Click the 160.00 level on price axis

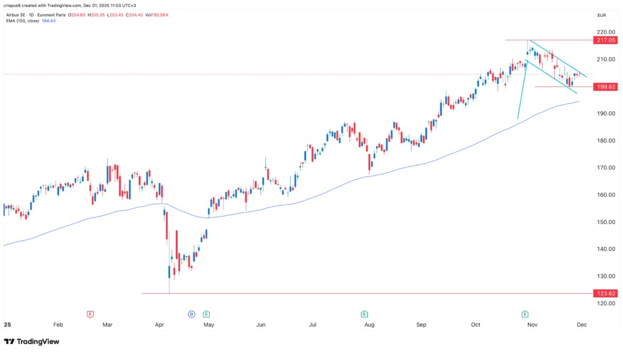[x=604, y=195]
